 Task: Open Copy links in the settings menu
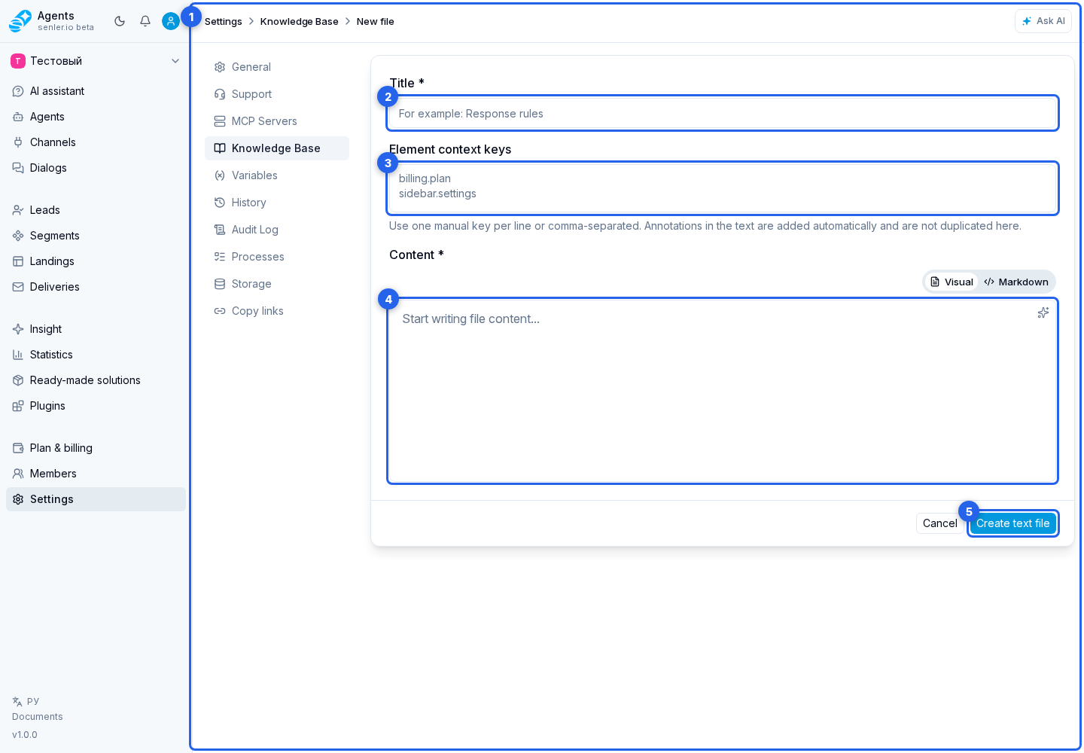tap(277, 311)
